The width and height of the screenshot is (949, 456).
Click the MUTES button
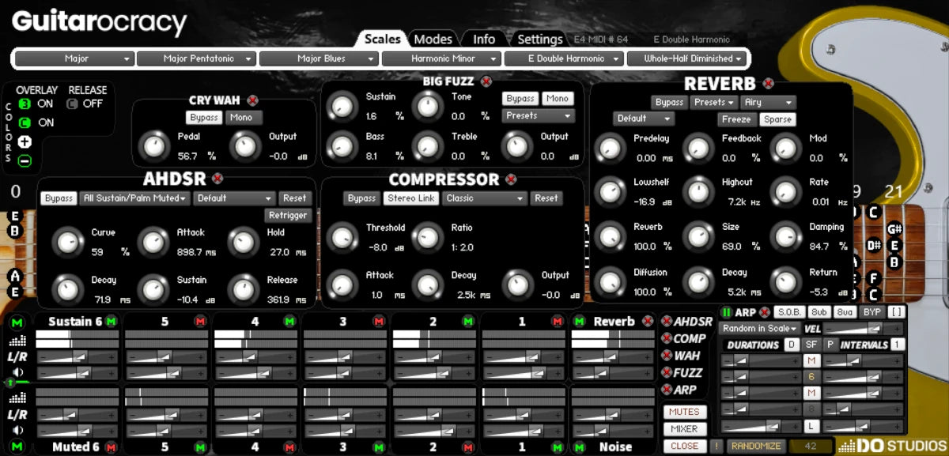click(684, 412)
